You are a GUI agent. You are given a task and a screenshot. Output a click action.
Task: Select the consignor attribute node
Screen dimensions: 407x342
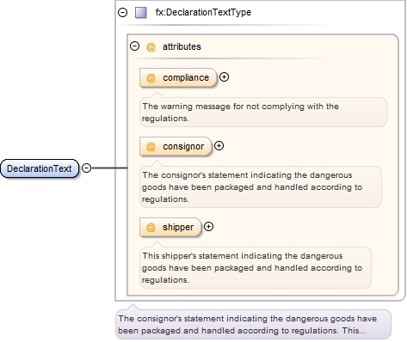click(x=176, y=146)
